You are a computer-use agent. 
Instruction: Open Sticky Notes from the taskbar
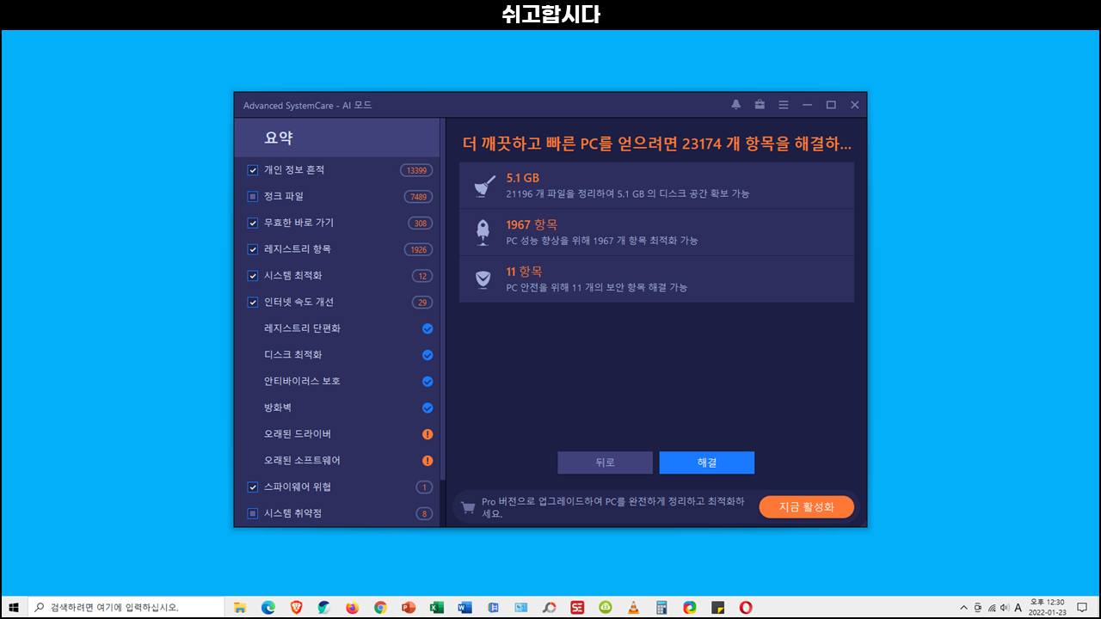tap(717, 607)
